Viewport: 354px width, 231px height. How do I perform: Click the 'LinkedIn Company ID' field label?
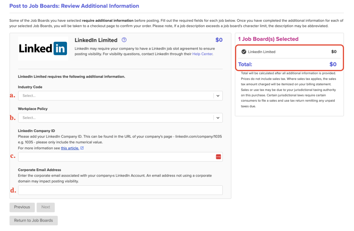click(36, 131)
